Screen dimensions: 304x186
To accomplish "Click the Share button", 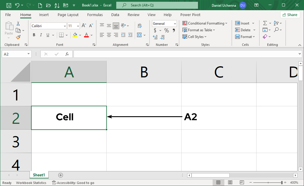I will [x=290, y=14].
